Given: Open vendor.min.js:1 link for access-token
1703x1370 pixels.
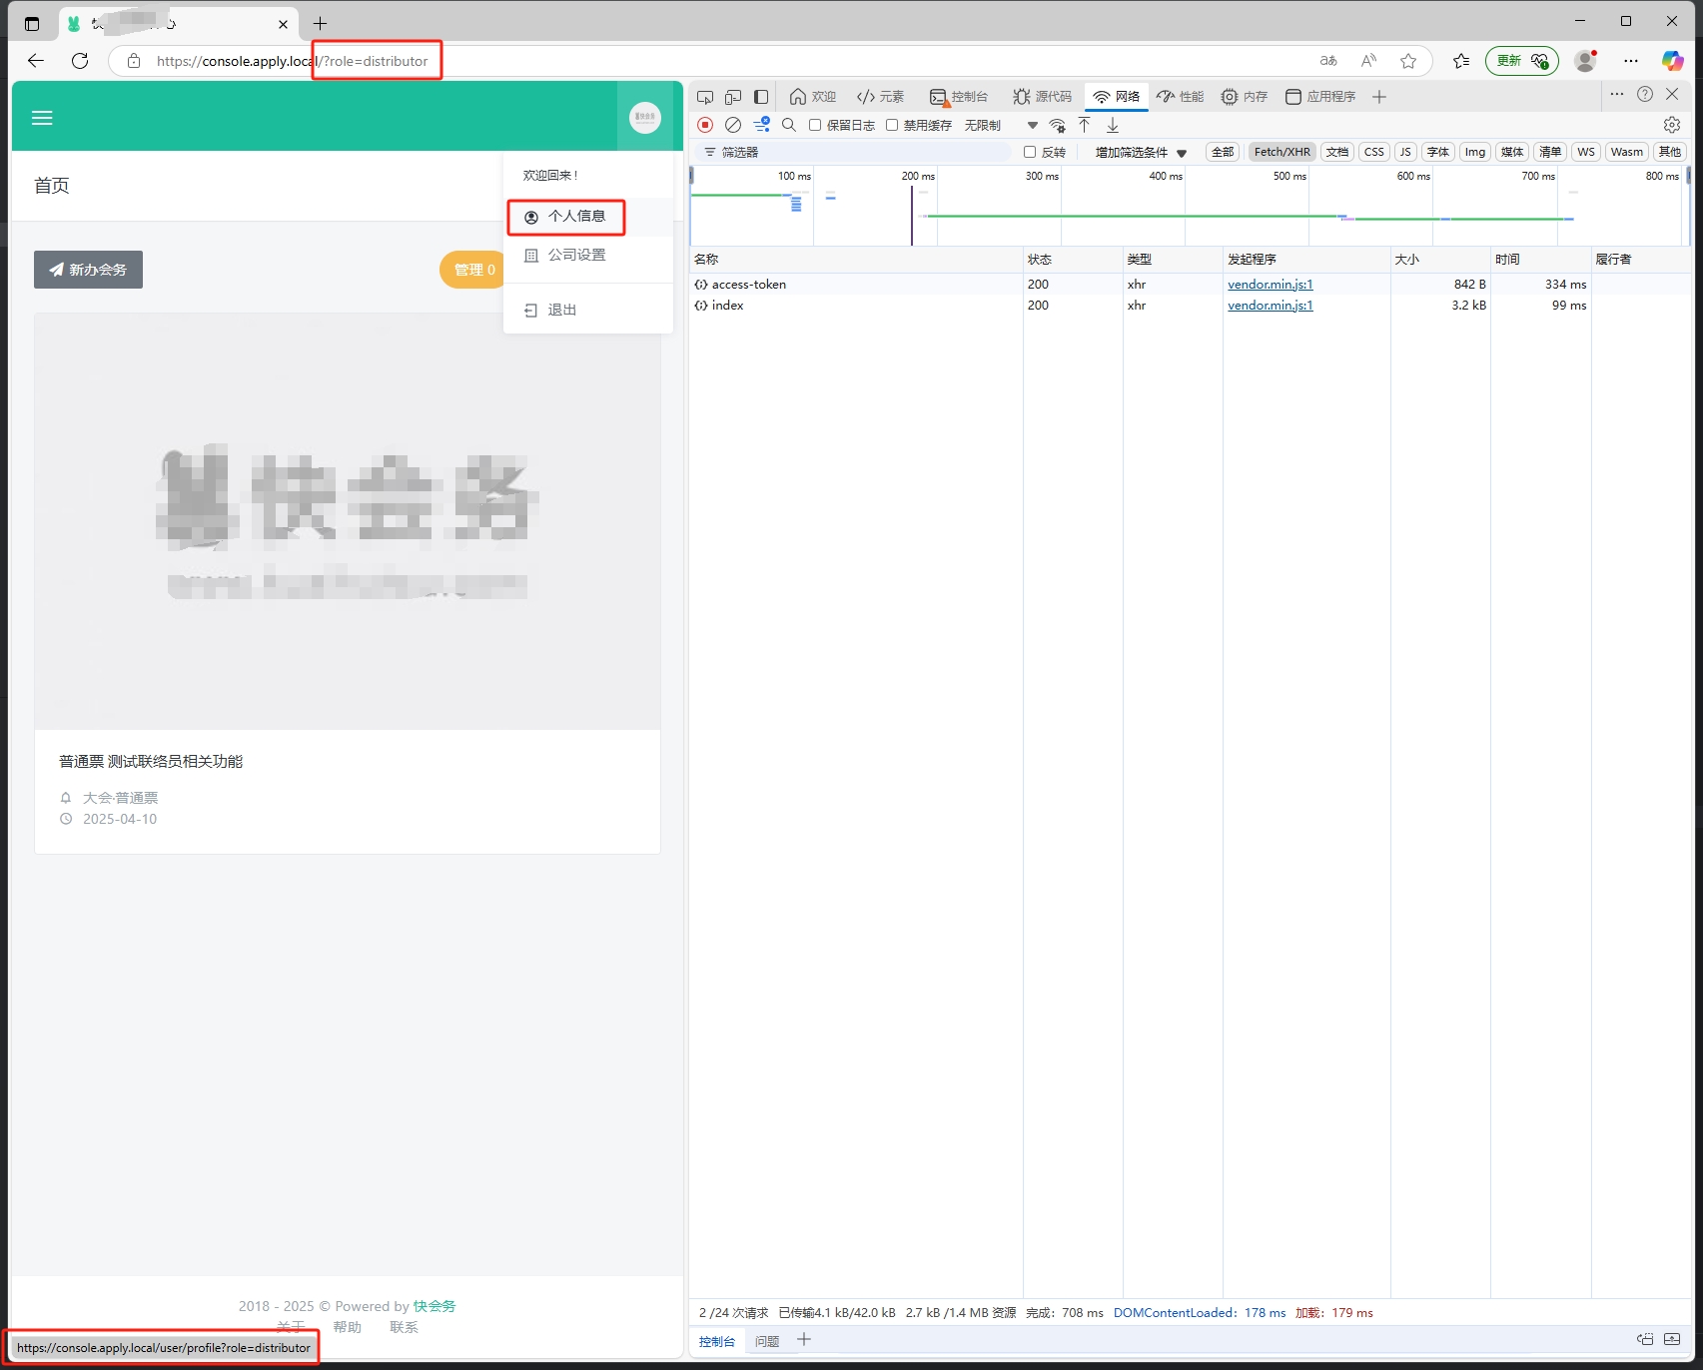Looking at the screenshot, I should click(1270, 285).
